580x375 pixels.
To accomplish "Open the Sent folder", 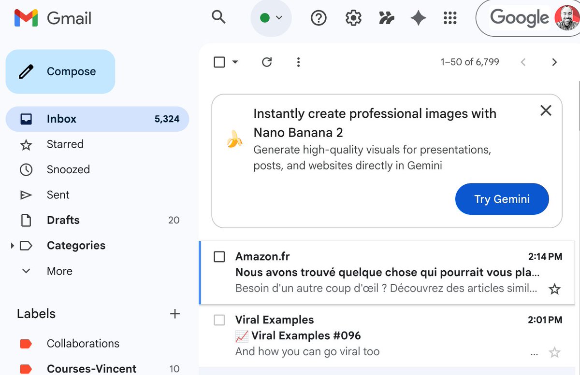I will 97,195.
